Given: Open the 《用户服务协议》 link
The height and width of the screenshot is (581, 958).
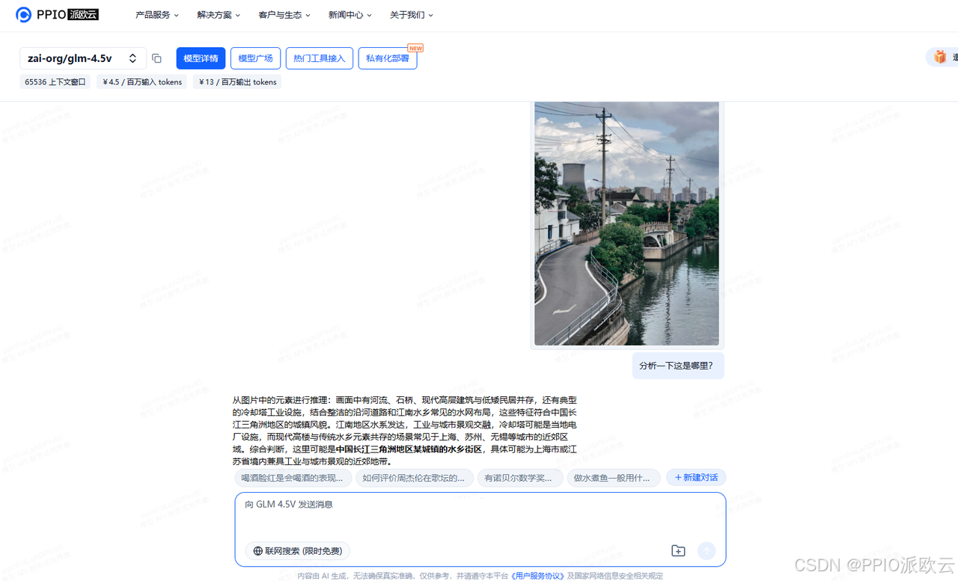Looking at the screenshot, I should [537, 576].
